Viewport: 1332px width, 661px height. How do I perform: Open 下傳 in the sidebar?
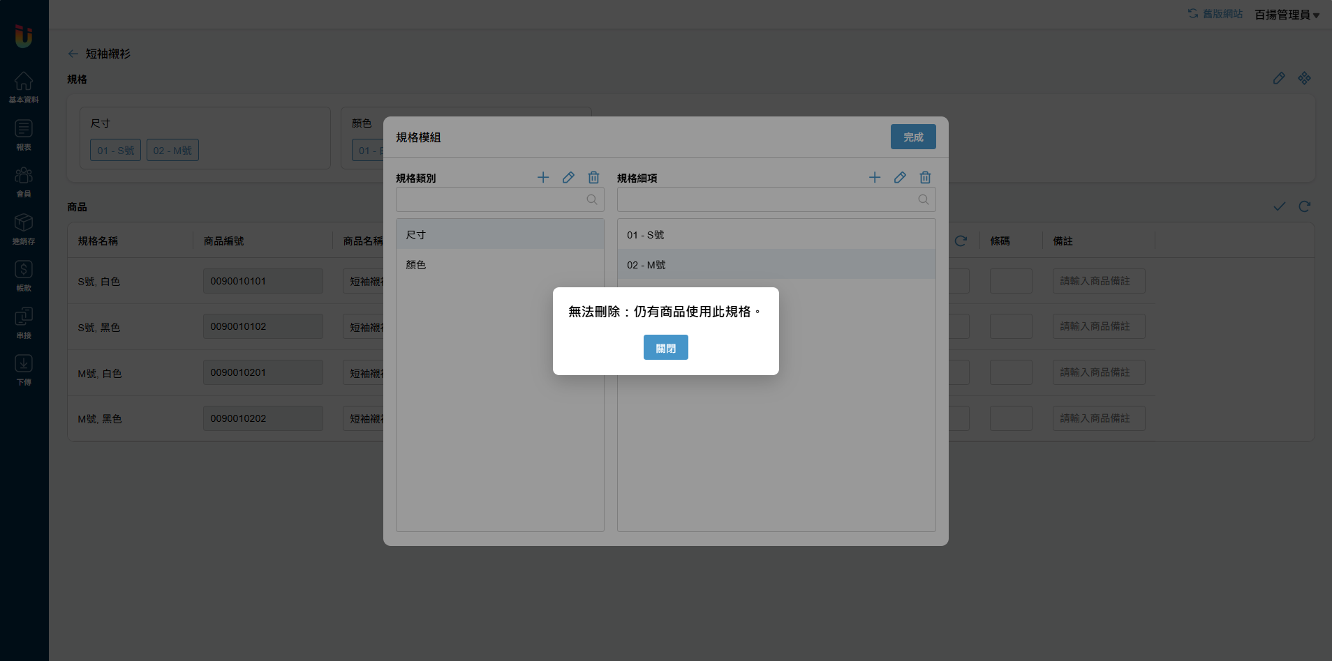click(24, 370)
